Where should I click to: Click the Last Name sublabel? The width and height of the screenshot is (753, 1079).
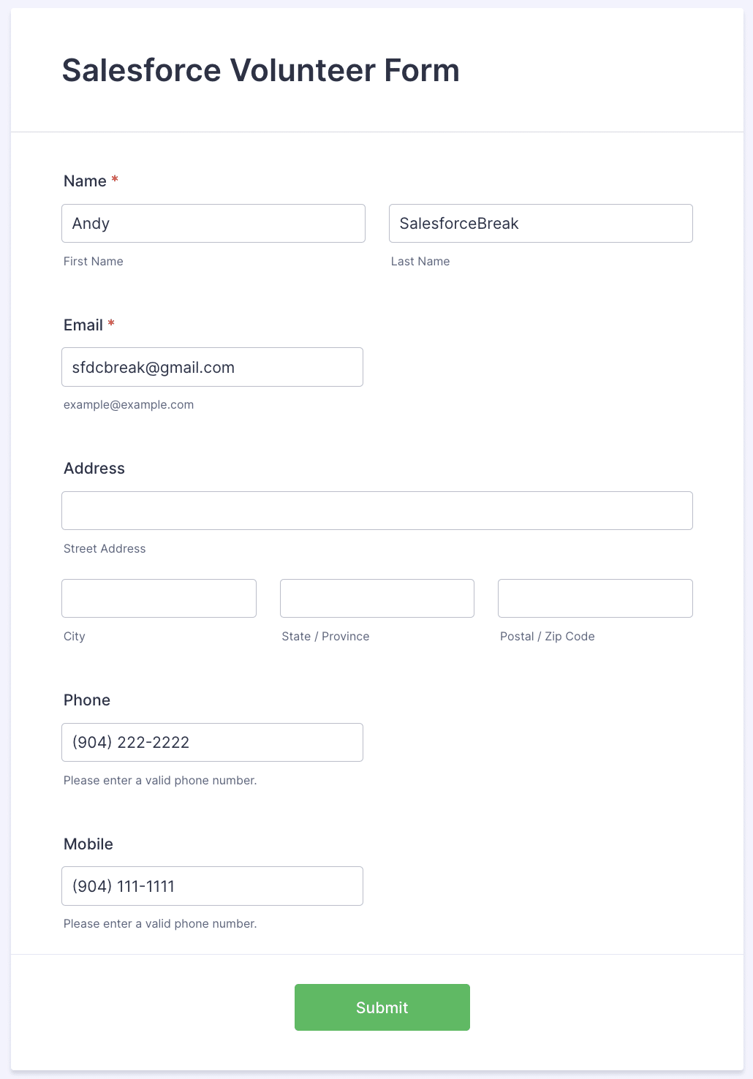click(x=420, y=262)
